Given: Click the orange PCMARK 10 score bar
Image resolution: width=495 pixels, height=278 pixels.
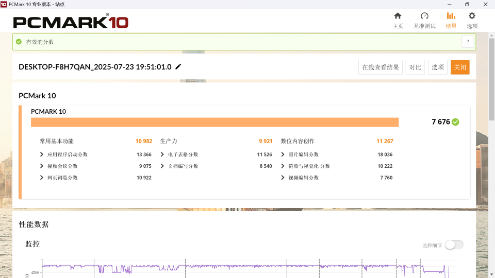Looking at the screenshot, I should click(x=214, y=123).
